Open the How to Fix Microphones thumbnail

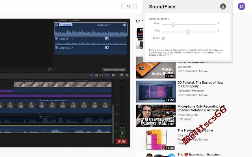click(156, 116)
